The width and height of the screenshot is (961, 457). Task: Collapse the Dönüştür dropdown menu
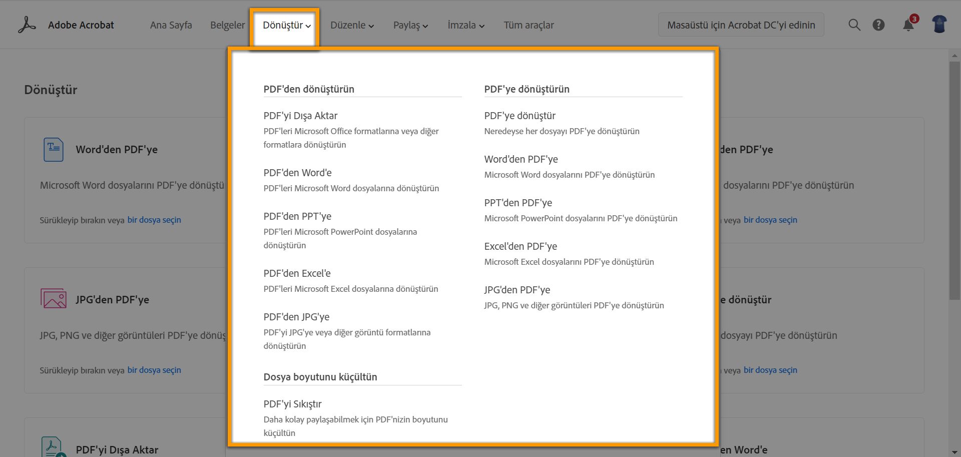point(286,26)
